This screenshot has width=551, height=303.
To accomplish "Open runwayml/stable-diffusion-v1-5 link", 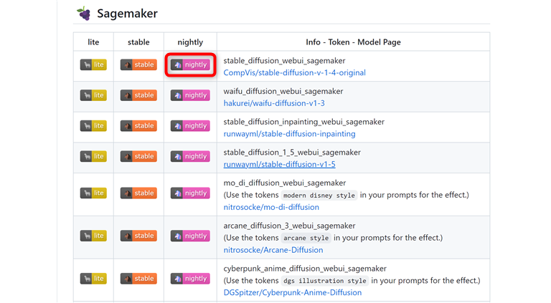I will pyautogui.click(x=279, y=165).
